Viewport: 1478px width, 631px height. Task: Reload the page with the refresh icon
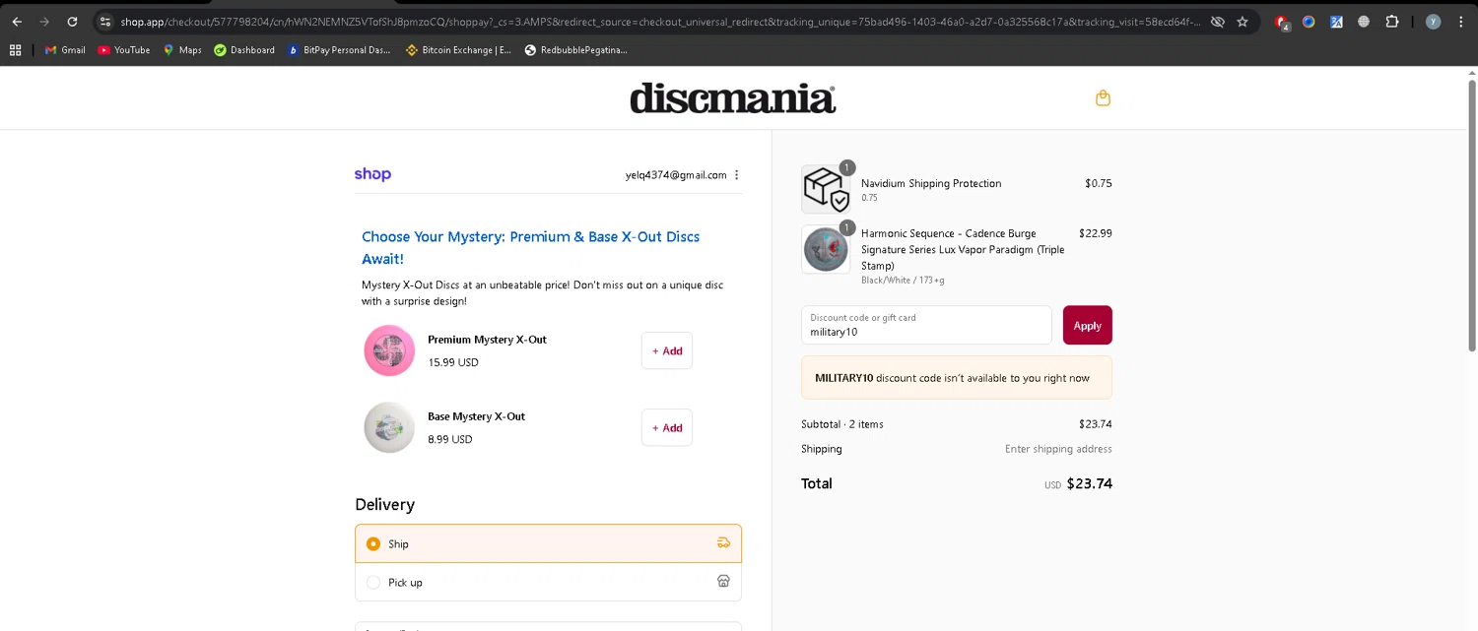[72, 22]
